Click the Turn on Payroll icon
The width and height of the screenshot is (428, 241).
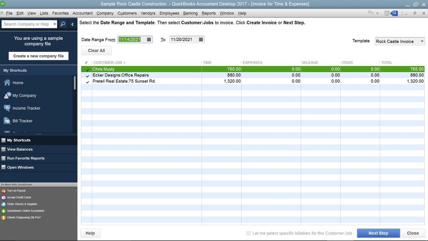(3, 191)
